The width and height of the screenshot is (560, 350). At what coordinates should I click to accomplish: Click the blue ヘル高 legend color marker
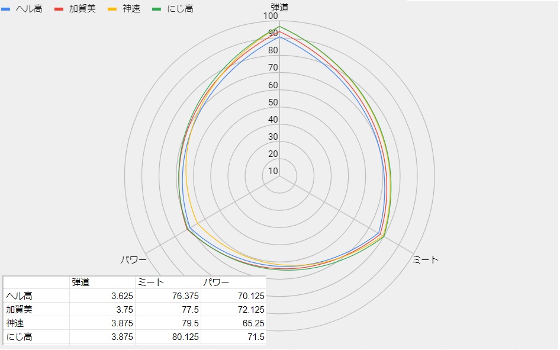click(4, 9)
